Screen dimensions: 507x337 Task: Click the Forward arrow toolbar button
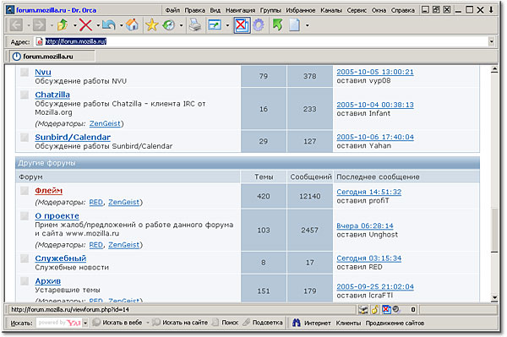(39, 24)
